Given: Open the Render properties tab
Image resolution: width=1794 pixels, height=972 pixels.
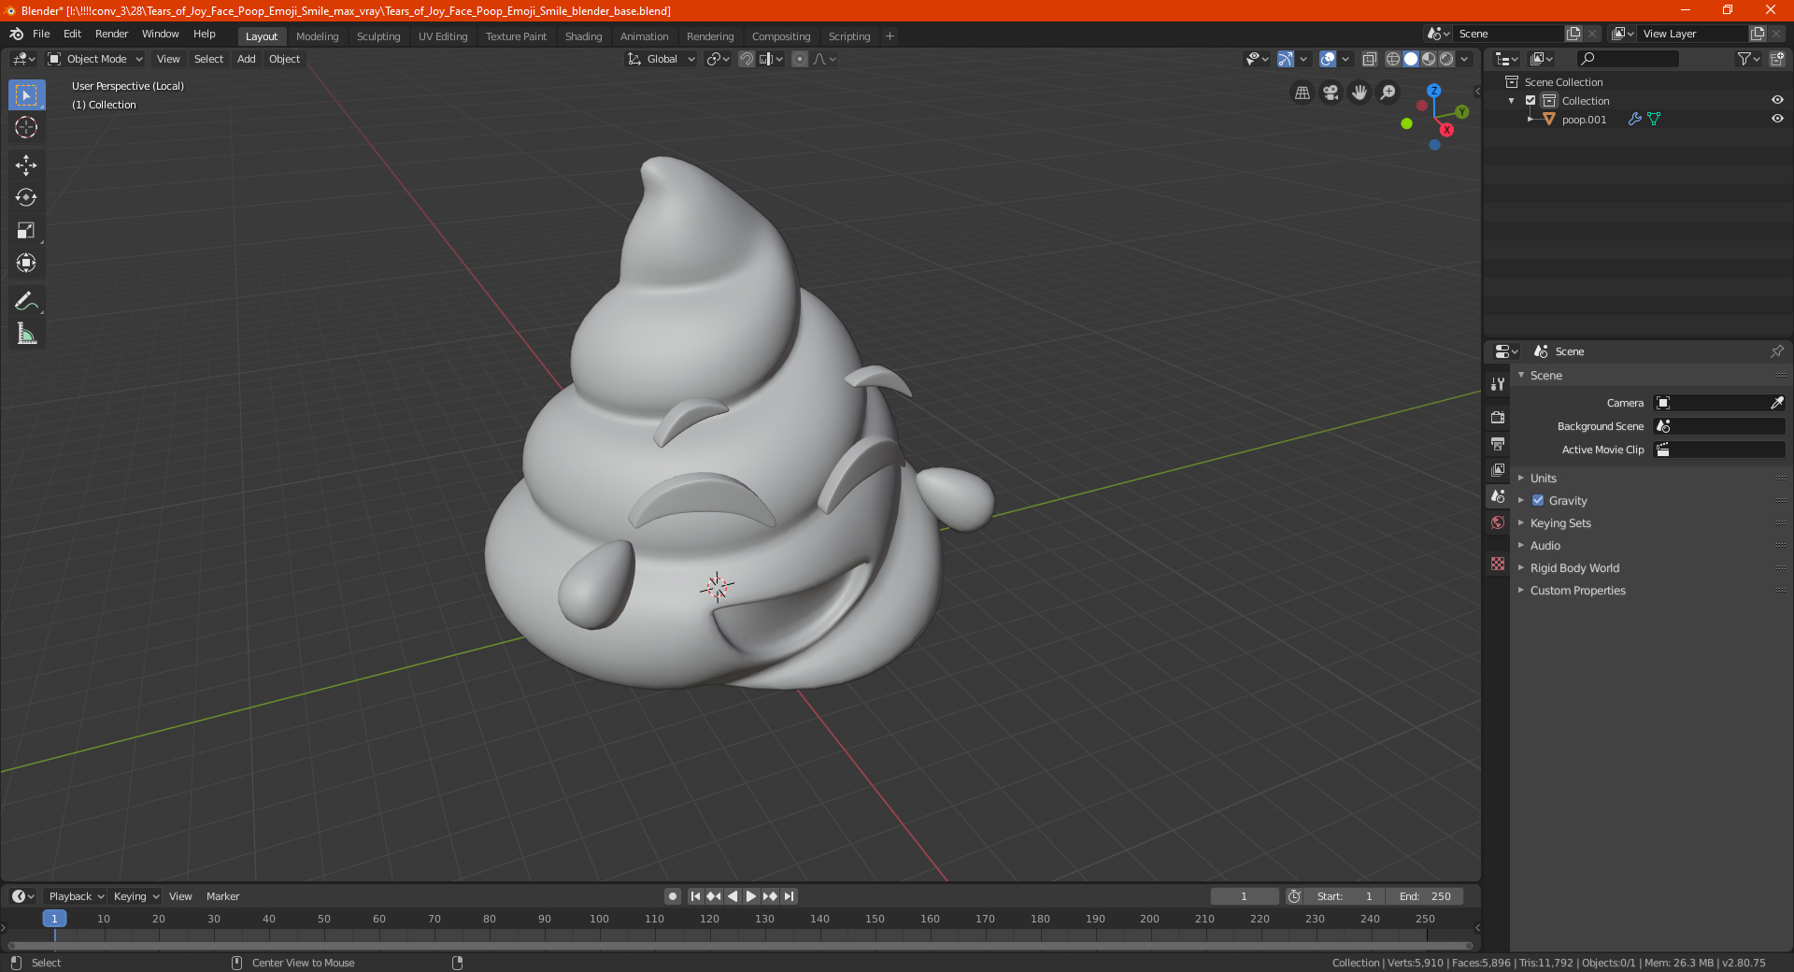Looking at the screenshot, I should 1498,418.
